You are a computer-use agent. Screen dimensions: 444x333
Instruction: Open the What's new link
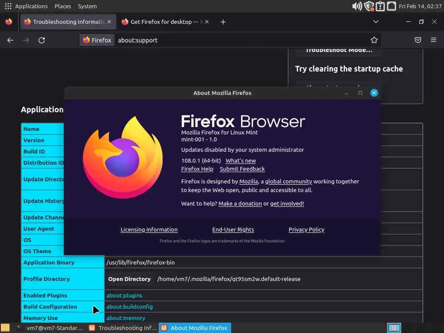tap(241, 160)
